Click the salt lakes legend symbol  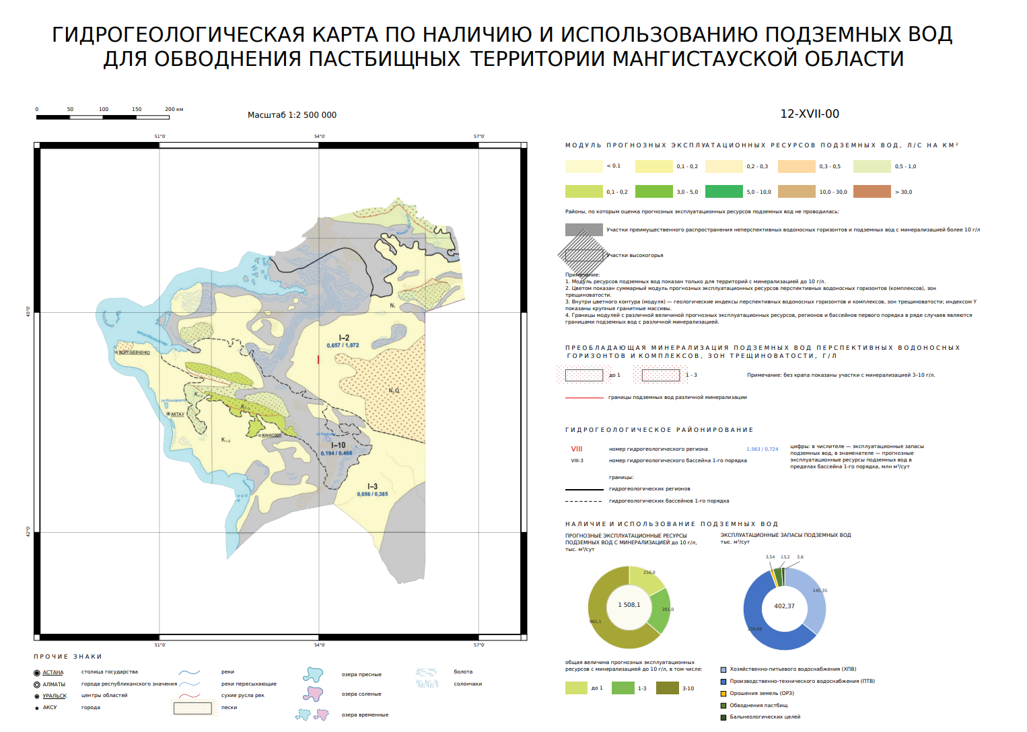pos(313,693)
